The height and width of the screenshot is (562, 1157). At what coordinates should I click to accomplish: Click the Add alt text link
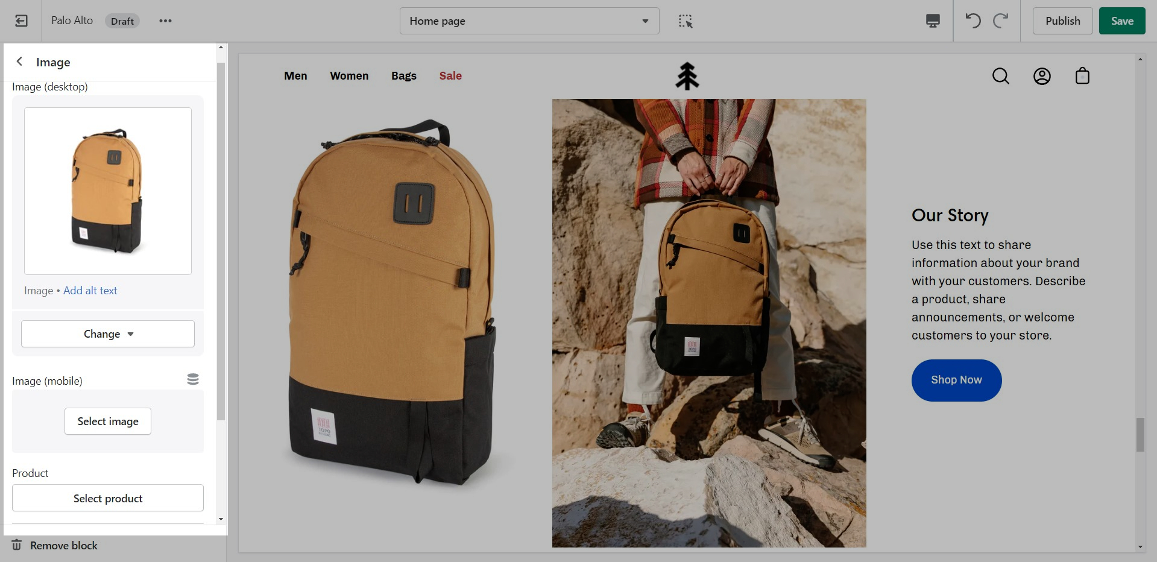coord(90,291)
